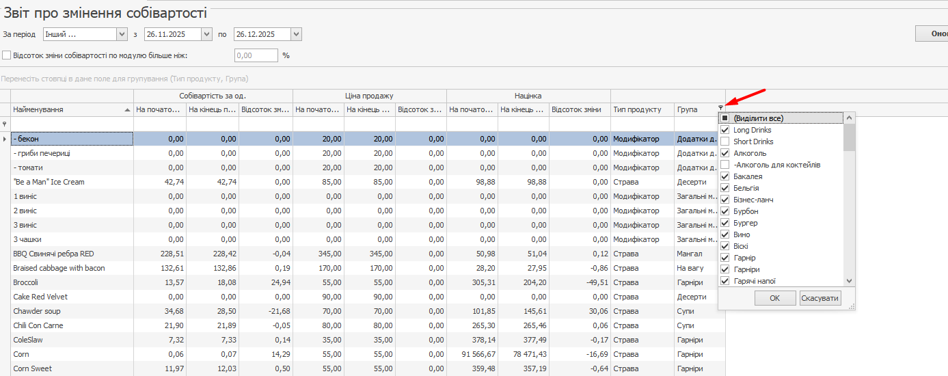Enable the Відсоток зміни собівартості checkbox

coord(7,55)
